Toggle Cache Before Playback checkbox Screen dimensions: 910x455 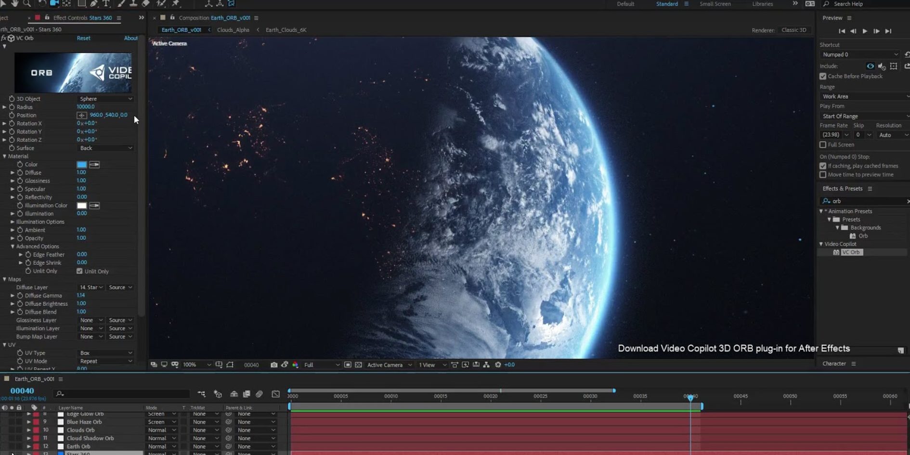823,77
